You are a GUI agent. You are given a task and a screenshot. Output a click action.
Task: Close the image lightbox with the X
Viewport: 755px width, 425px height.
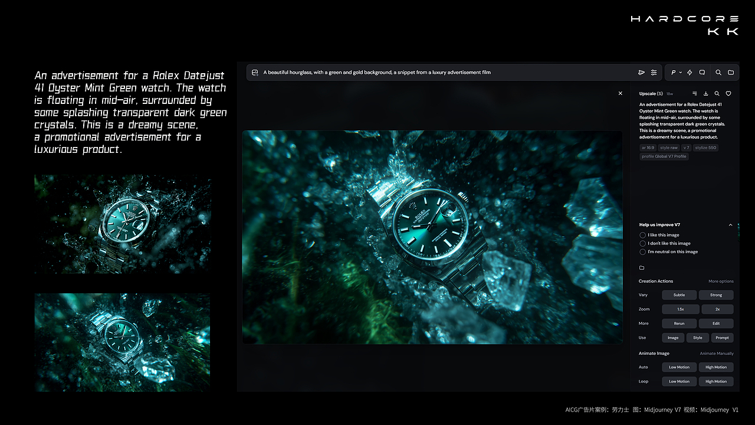click(x=620, y=93)
